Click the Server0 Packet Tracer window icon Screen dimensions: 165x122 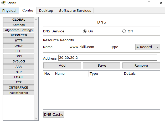click(x=3, y=3)
